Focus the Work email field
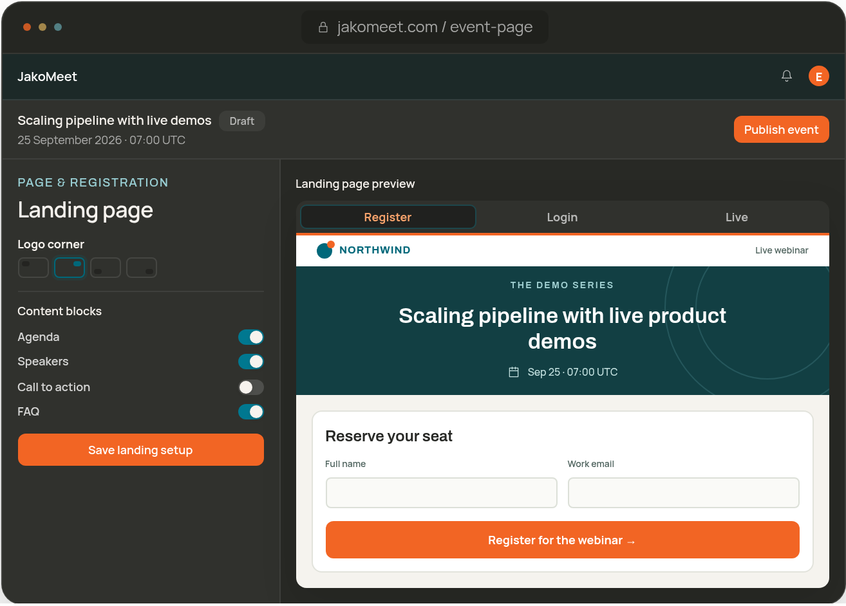 click(x=684, y=493)
